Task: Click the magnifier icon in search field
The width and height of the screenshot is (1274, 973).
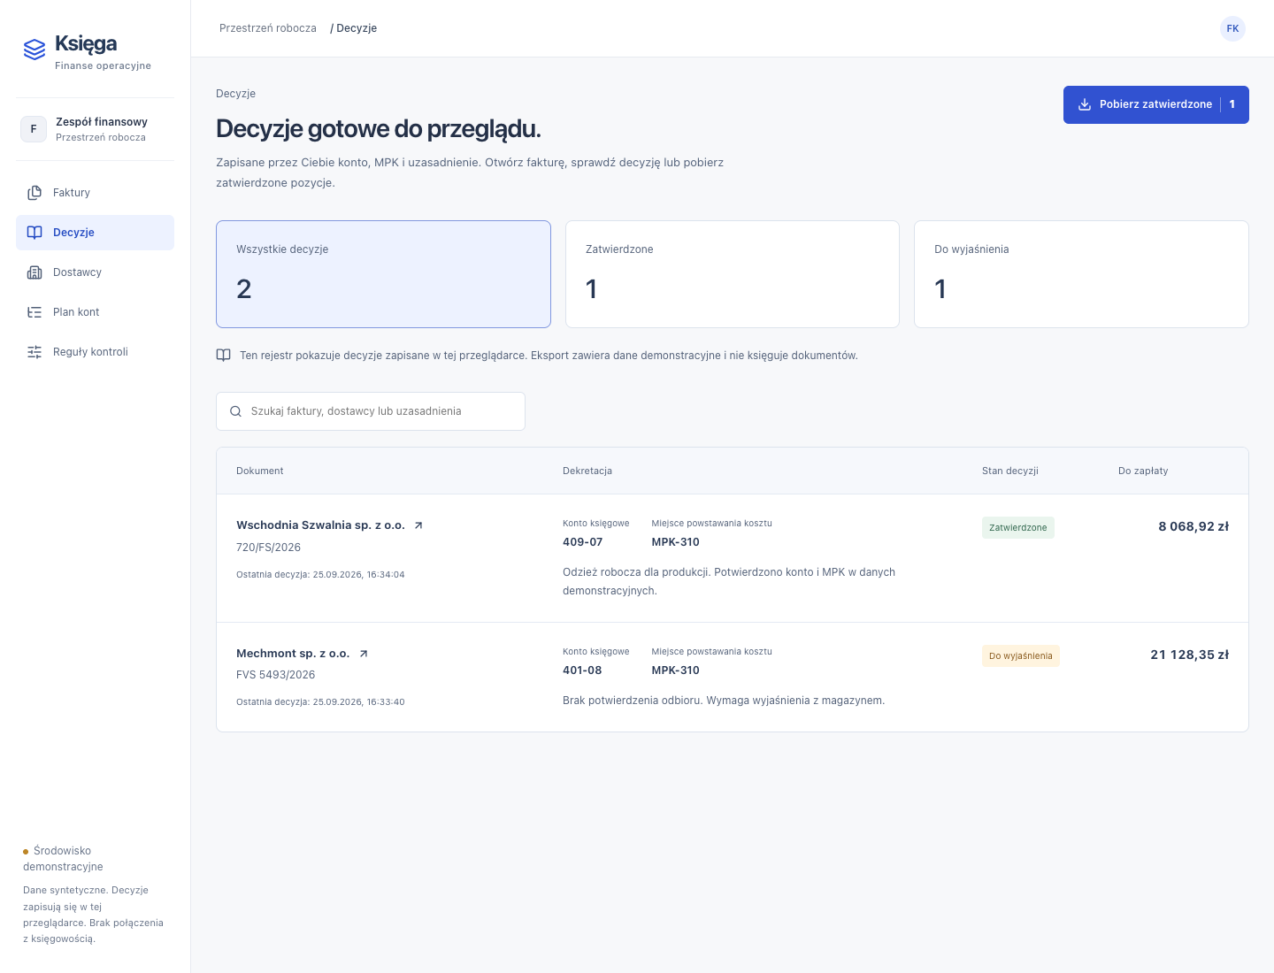Action: [x=236, y=411]
